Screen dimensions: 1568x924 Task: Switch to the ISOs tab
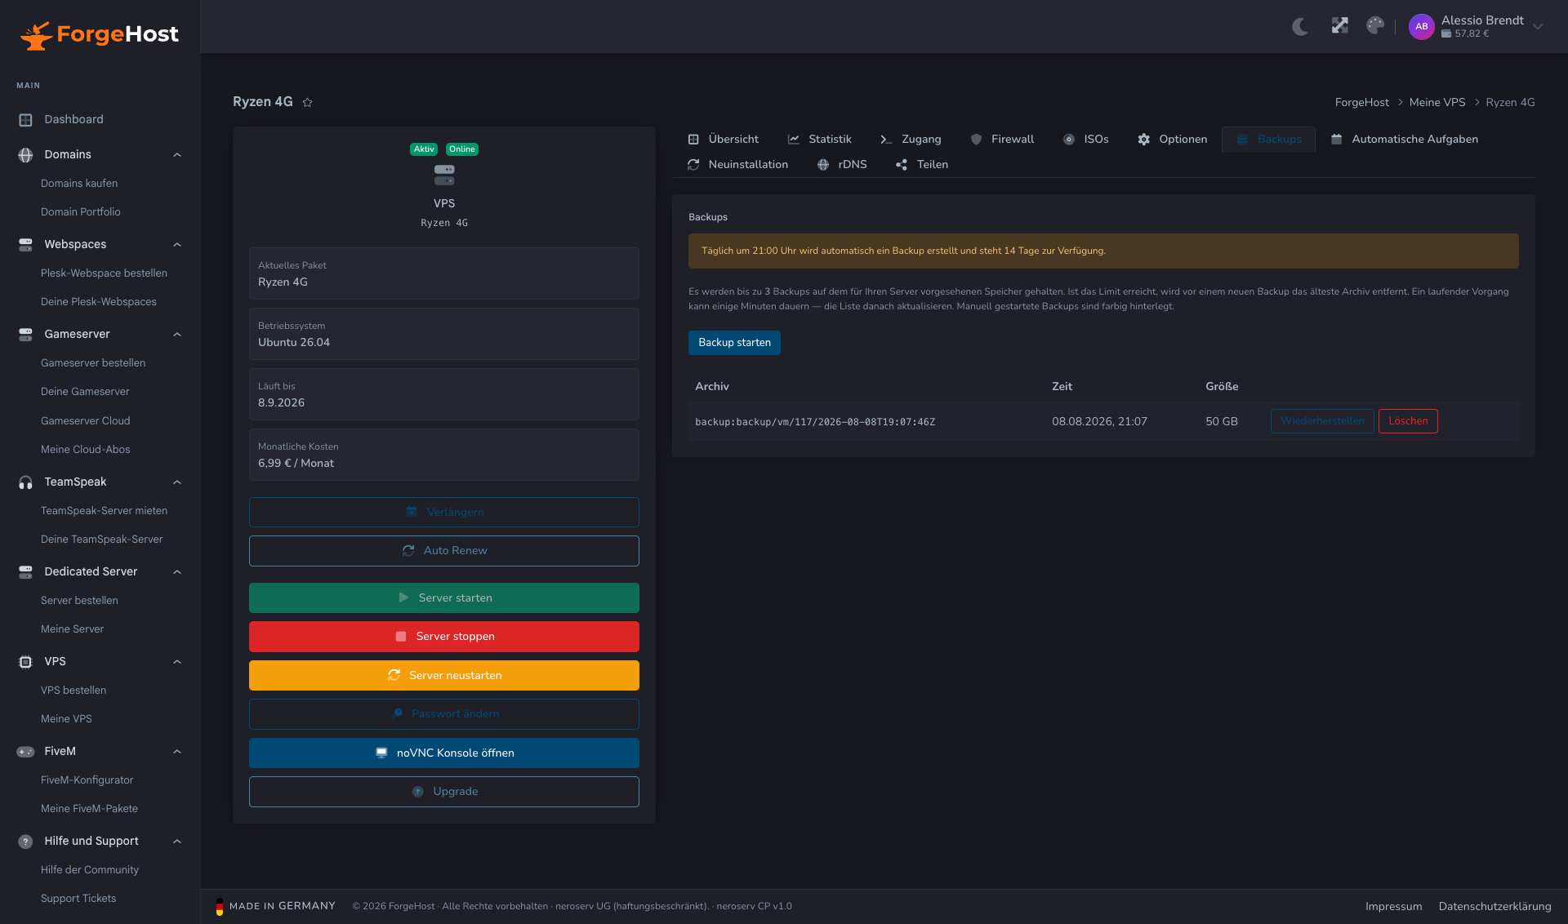[1086, 140]
